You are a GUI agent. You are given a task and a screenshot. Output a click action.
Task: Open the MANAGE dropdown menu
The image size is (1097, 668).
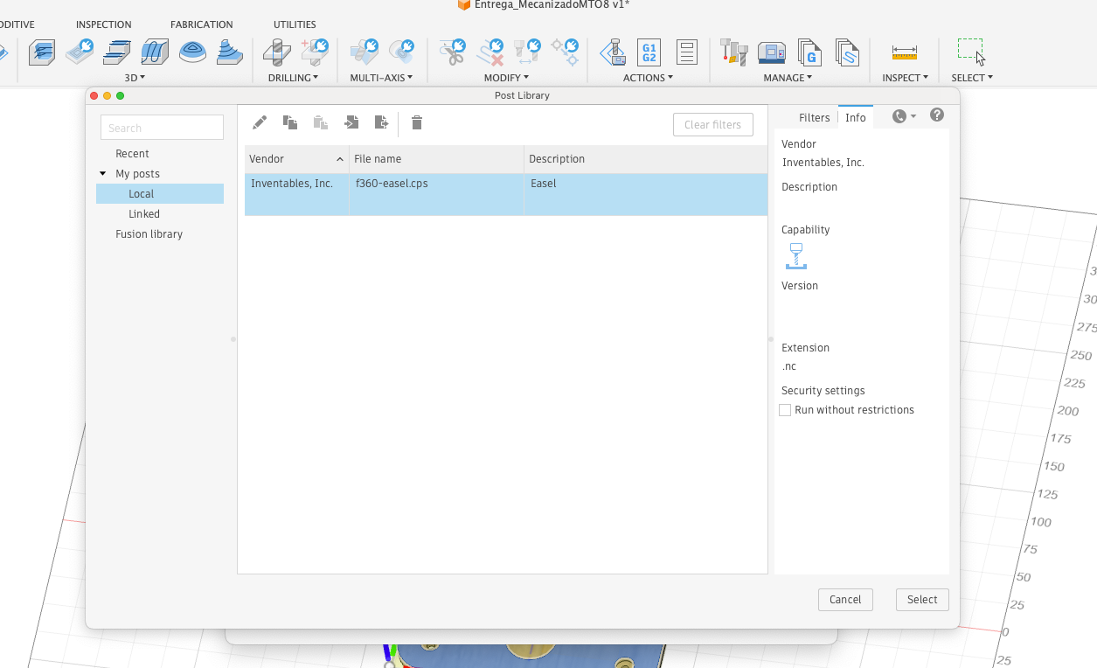788,78
